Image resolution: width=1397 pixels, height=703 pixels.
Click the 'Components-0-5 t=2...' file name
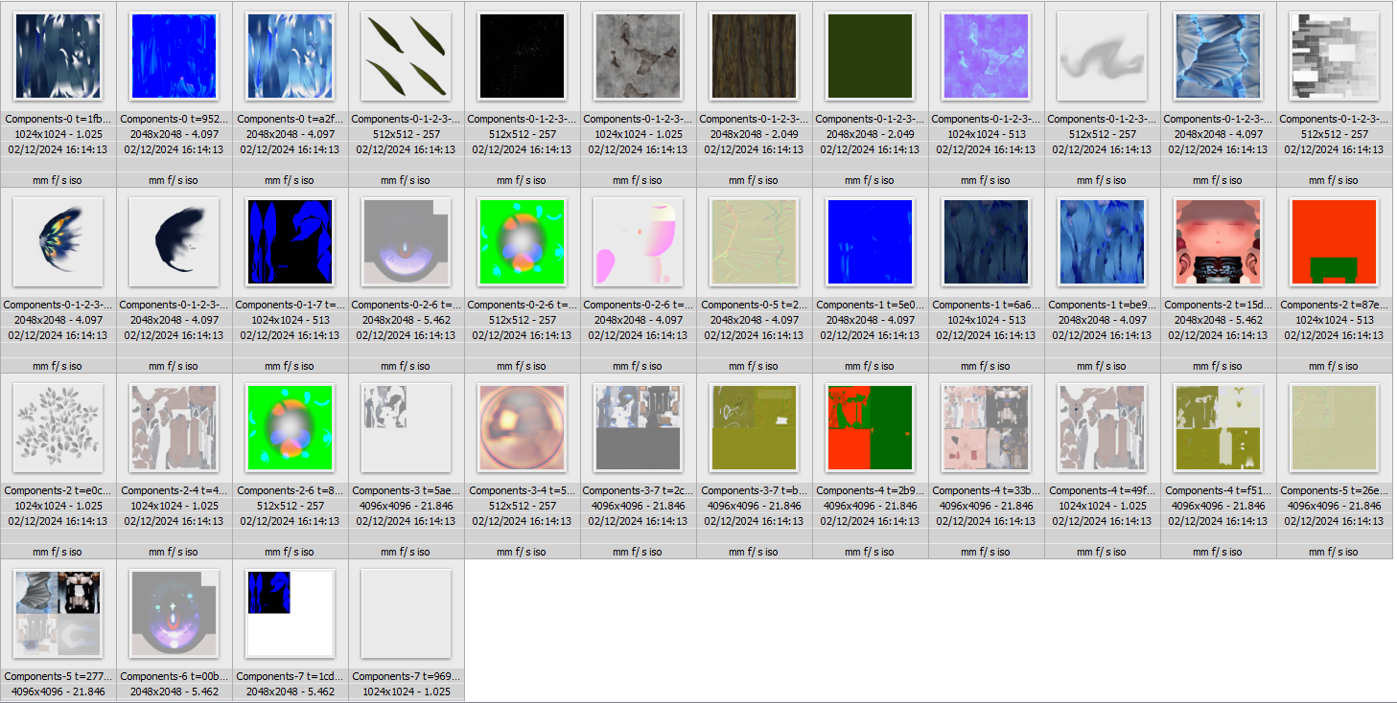(754, 305)
